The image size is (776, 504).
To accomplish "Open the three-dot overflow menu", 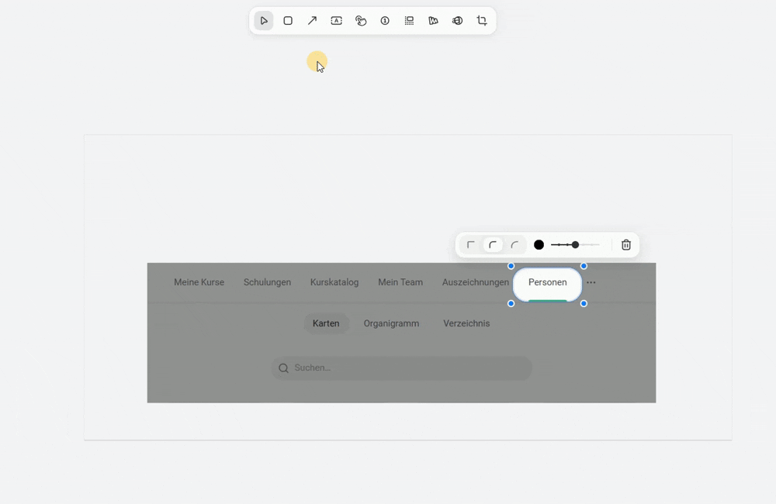I will click(591, 283).
